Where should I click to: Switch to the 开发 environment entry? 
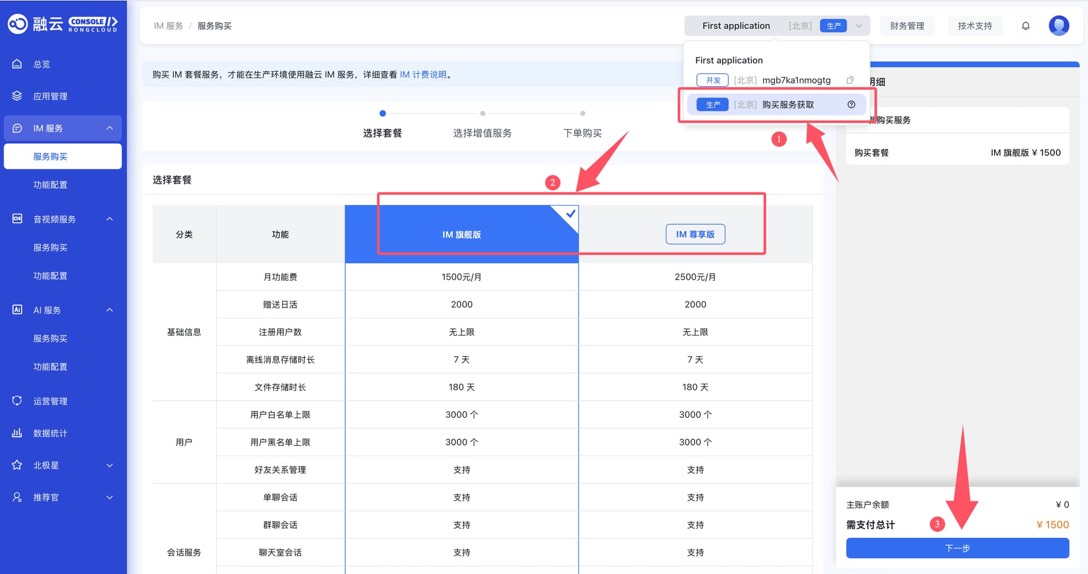[x=712, y=80]
